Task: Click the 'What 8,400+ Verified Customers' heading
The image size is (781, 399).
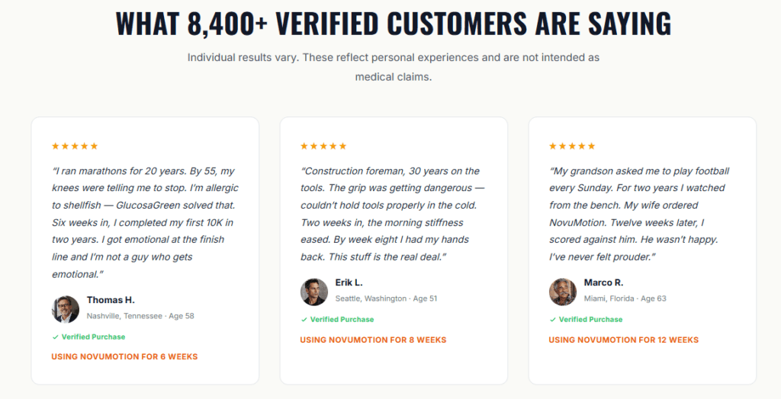Action: [x=393, y=23]
